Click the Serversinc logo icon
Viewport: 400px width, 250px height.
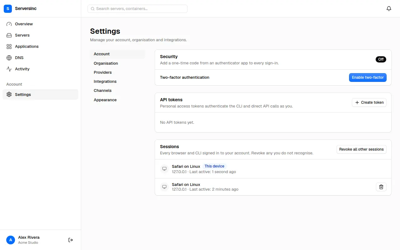click(x=8, y=9)
